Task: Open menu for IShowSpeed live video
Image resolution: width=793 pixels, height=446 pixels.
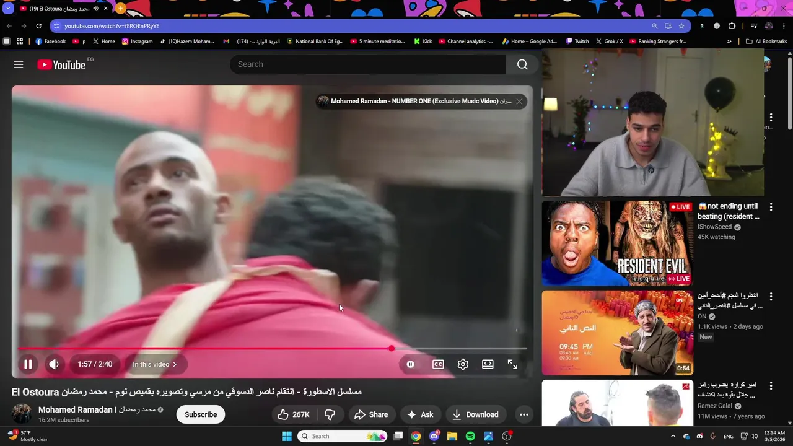Action: pos(771,207)
